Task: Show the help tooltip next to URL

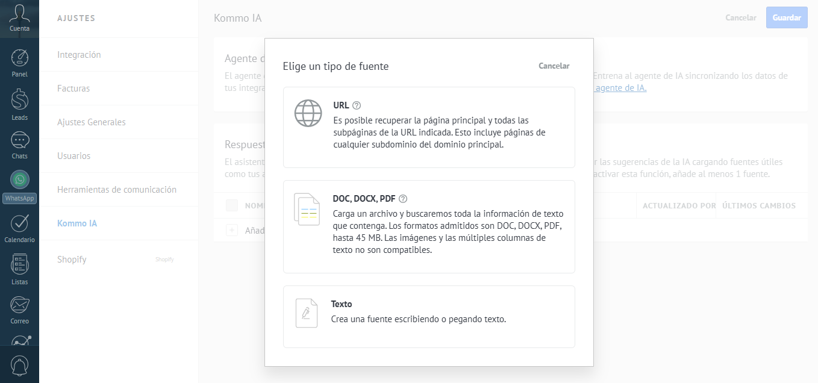Action: click(357, 105)
